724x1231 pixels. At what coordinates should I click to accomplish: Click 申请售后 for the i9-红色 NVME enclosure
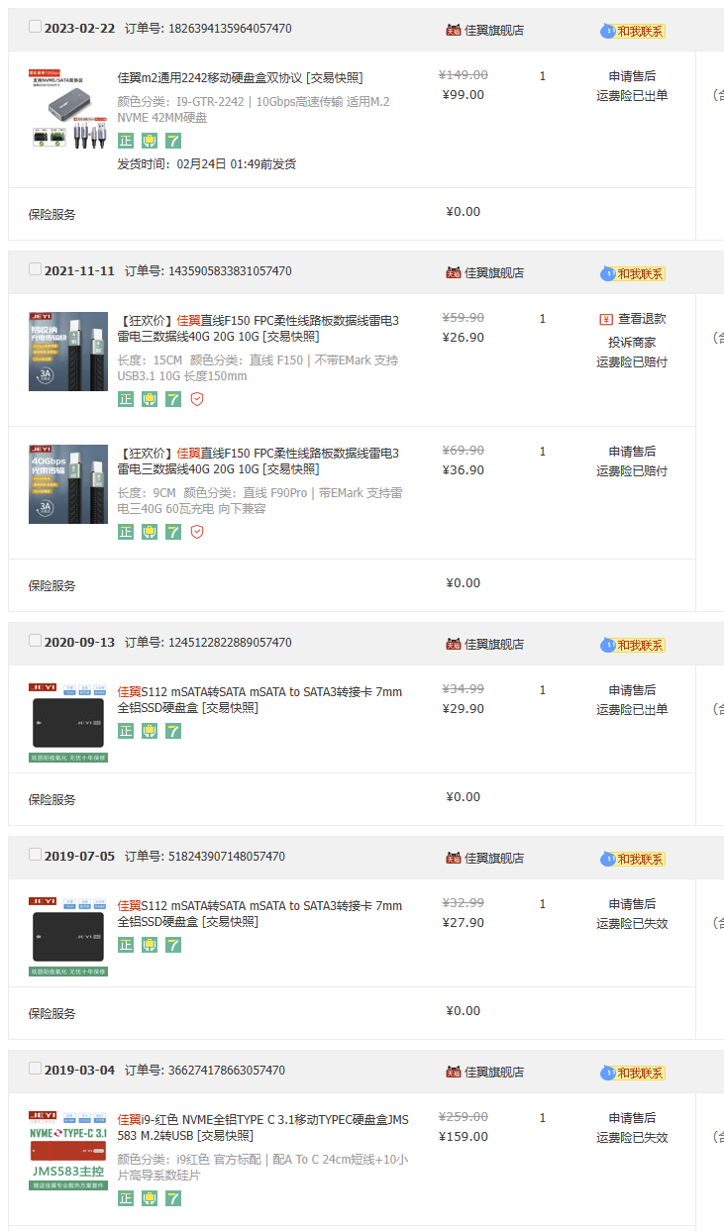click(632, 1118)
